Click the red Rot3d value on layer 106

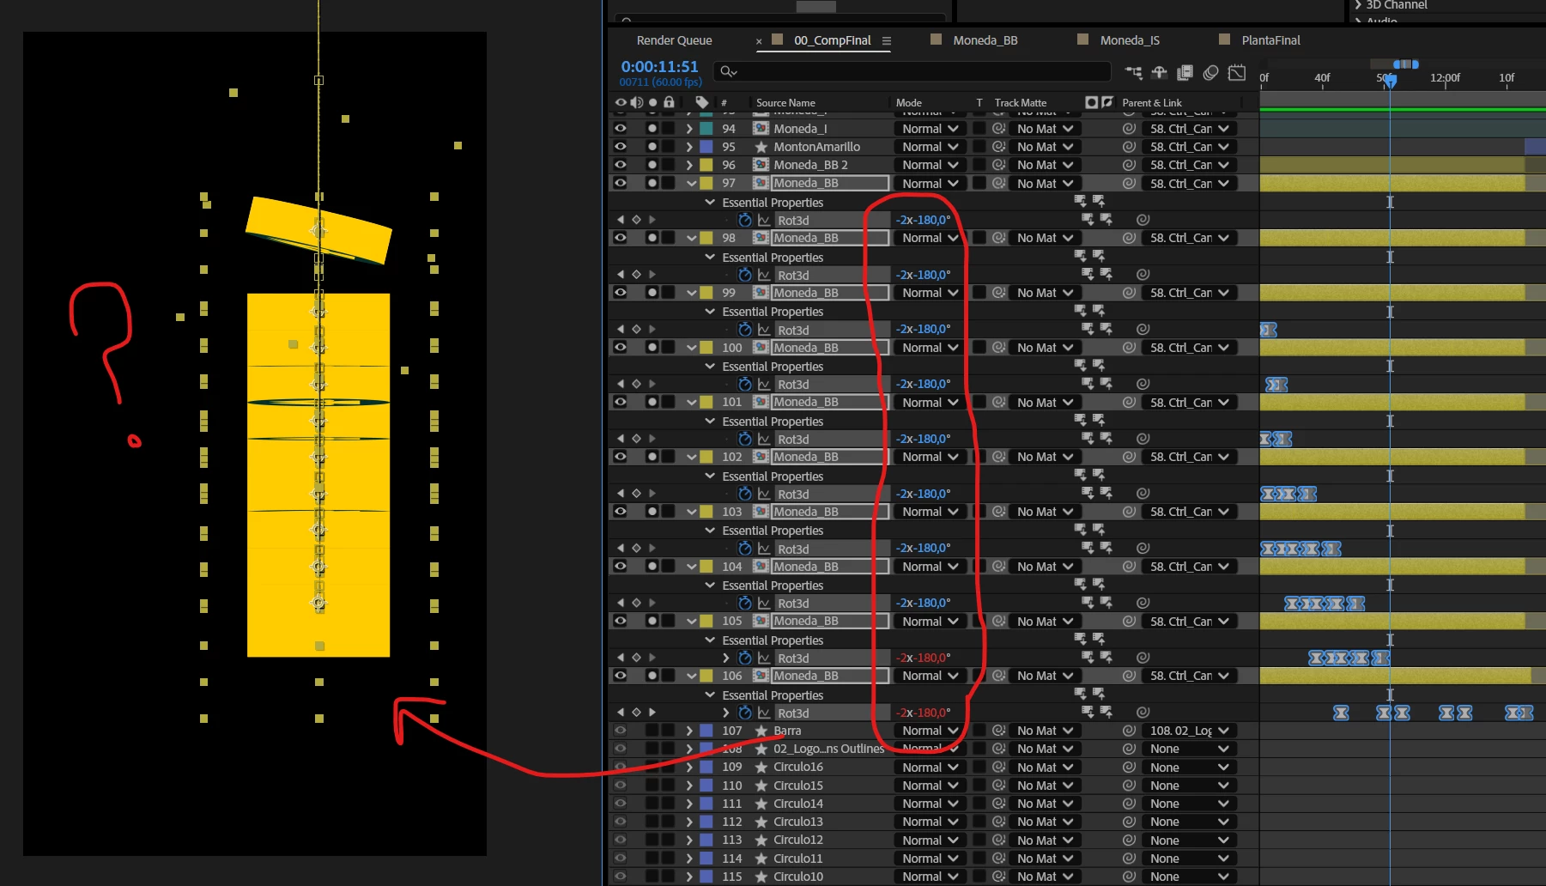click(x=923, y=713)
